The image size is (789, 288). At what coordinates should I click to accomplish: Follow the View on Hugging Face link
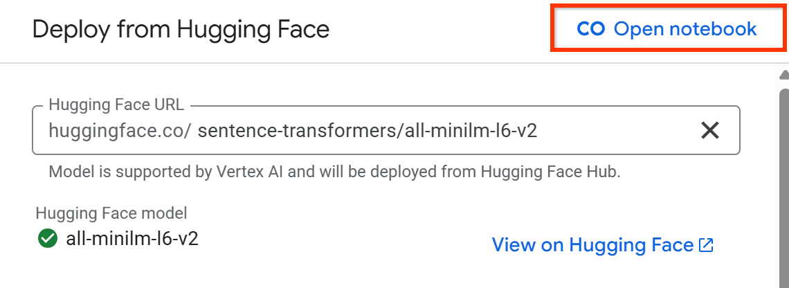pos(592,245)
